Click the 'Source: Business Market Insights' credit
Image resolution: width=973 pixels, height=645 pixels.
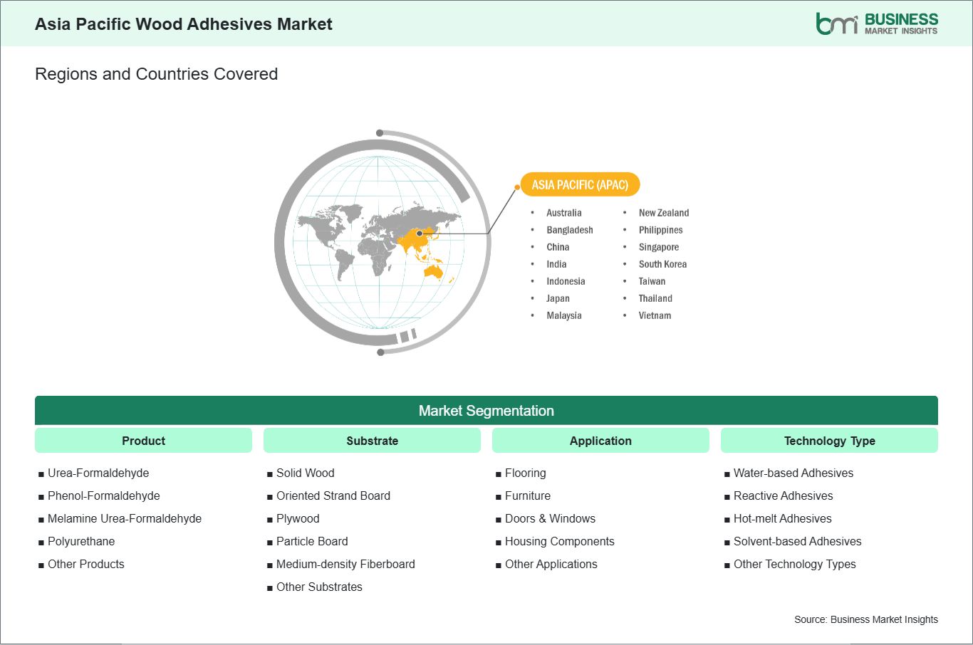click(x=866, y=619)
